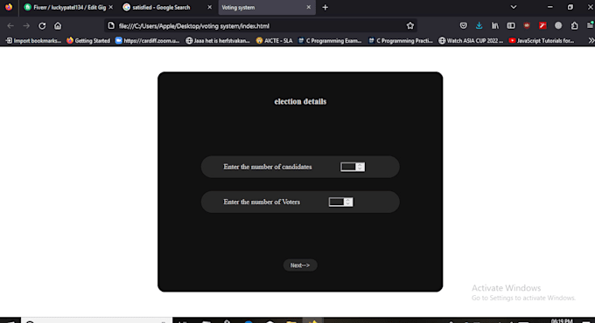Click the page identity icon in address bar
Screen dimensions: 595x323
coord(111,25)
